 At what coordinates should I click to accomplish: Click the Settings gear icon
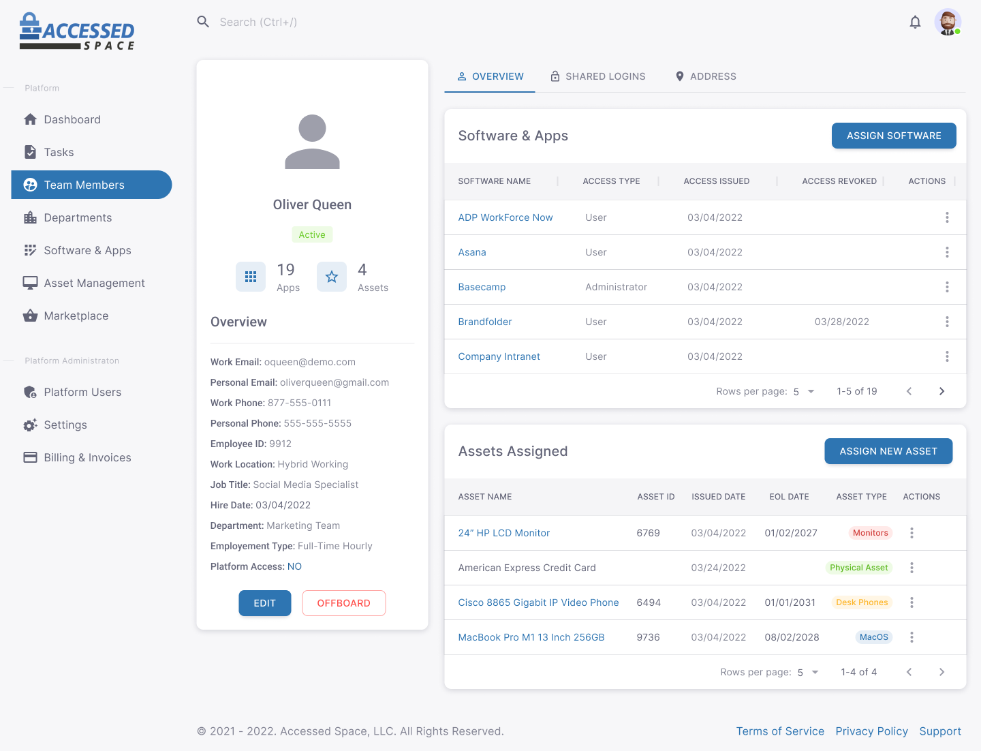tap(30, 425)
